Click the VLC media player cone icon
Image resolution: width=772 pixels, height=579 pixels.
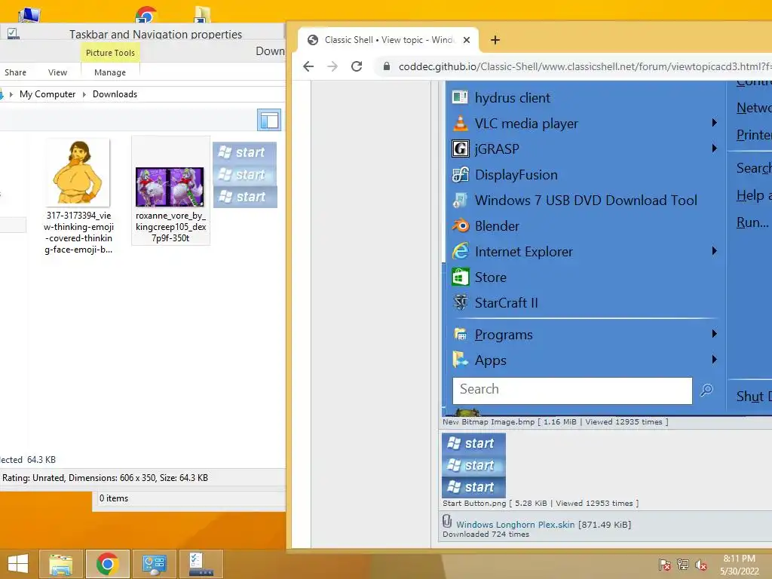pos(460,123)
